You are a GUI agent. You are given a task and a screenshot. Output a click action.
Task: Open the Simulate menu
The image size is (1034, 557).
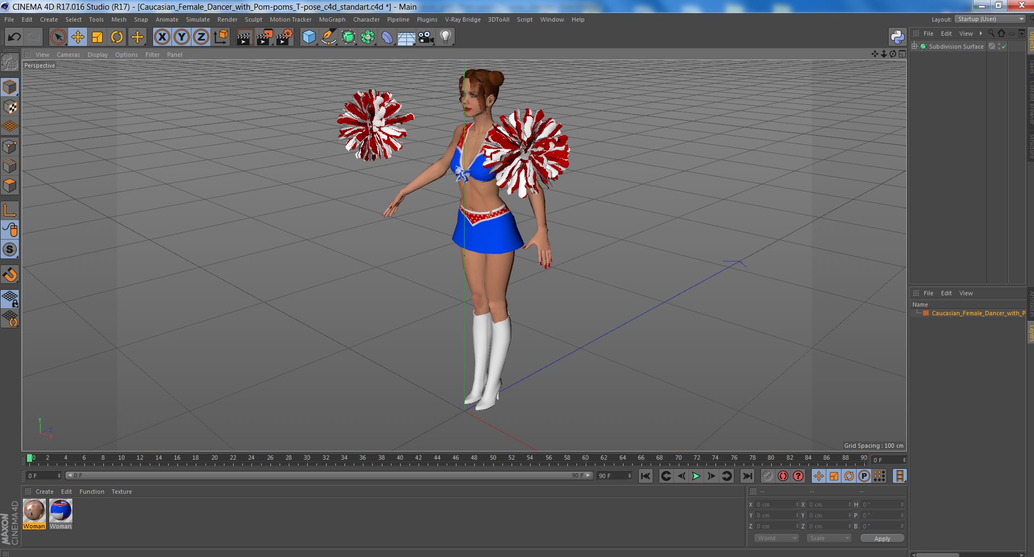click(197, 19)
